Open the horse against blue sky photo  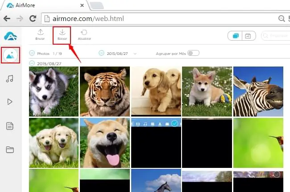pos(156,180)
